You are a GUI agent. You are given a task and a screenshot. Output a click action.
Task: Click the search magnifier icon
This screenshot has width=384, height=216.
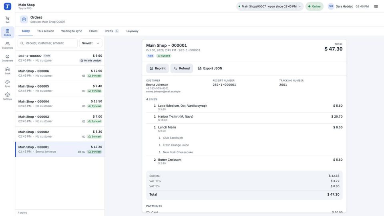pos(22,43)
